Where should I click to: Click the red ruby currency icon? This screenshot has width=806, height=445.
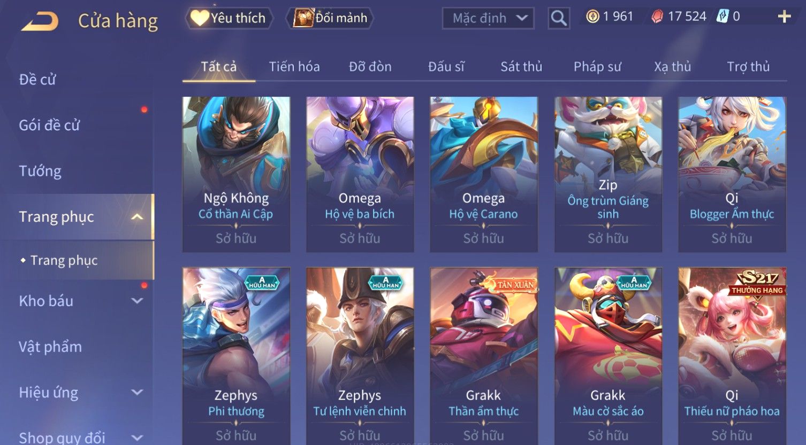click(x=657, y=17)
